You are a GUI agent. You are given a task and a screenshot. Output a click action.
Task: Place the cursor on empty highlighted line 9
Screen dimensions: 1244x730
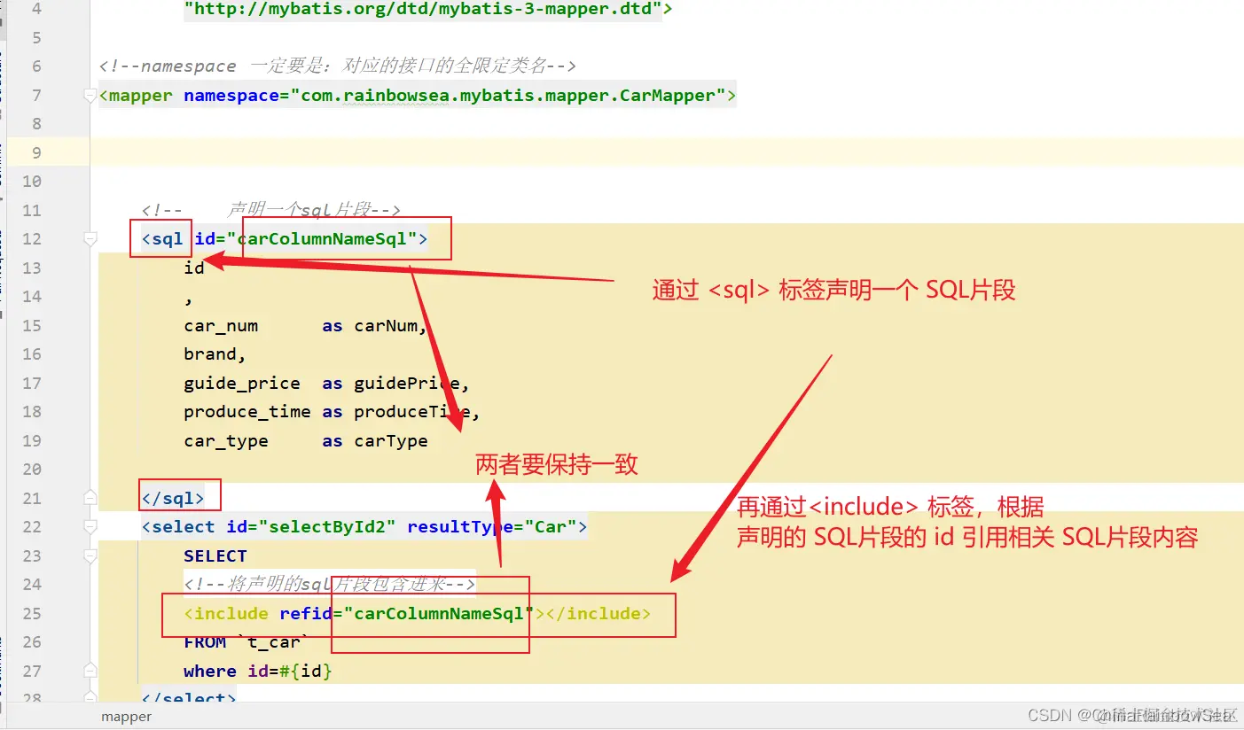pos(667,152)
